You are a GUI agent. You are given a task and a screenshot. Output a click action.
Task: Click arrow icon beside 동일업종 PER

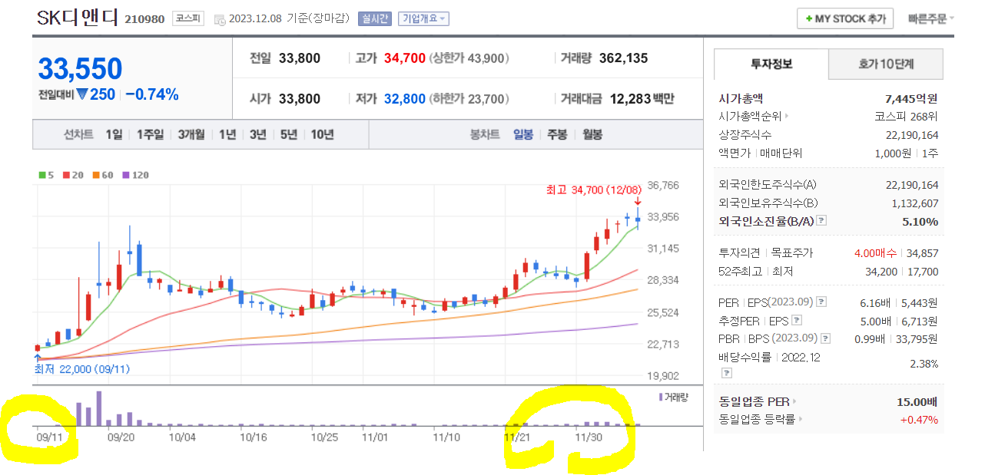tap(794, 401)
